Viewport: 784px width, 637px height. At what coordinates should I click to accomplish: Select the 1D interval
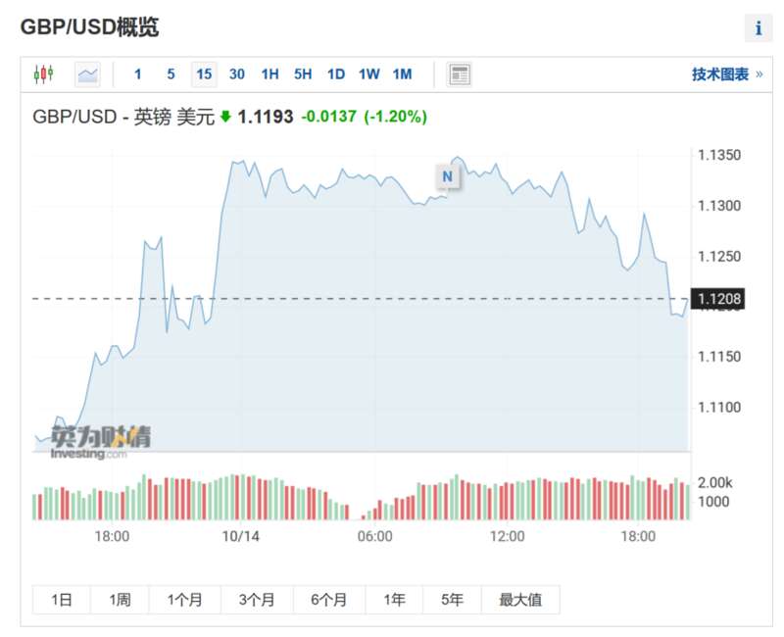coord(336,74)
